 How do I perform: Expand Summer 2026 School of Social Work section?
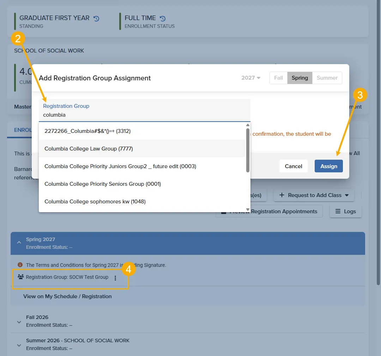[x=19, y=345]
